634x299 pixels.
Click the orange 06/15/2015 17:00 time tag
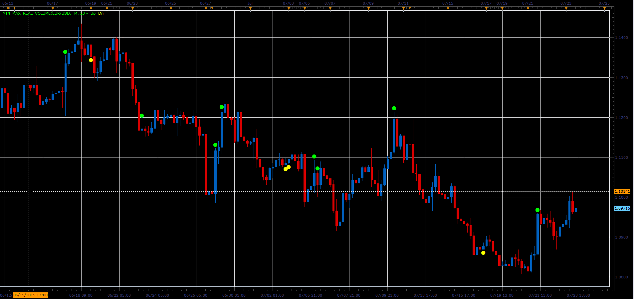tap(31, 295)
